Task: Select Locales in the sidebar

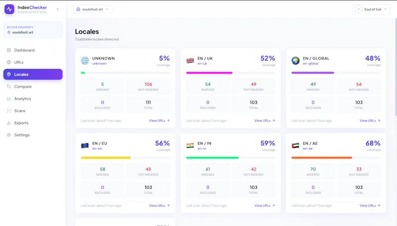Action: pos(33,74)
